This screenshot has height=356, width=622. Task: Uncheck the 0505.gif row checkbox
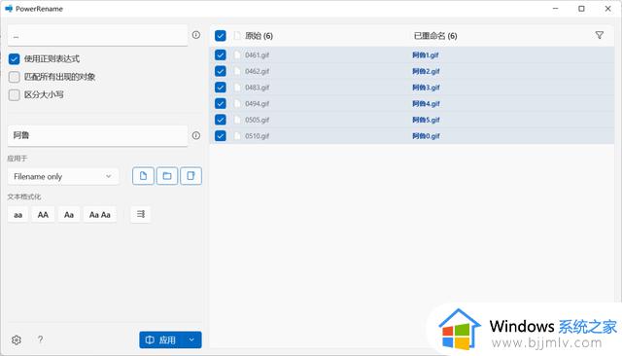point(221,120)
